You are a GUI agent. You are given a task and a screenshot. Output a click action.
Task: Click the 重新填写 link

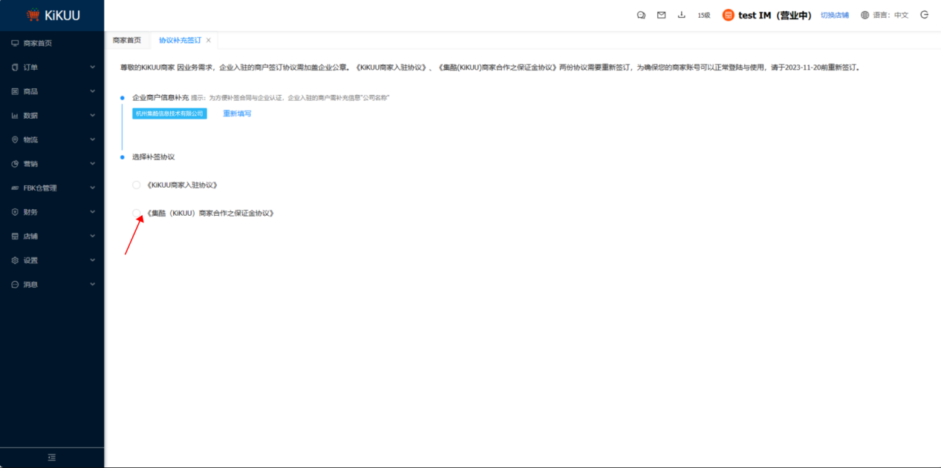(237, 113)
